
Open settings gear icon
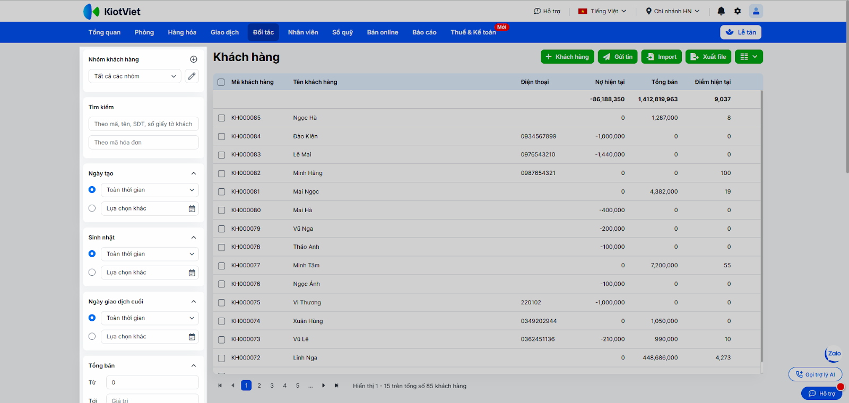tap(738, 11)
